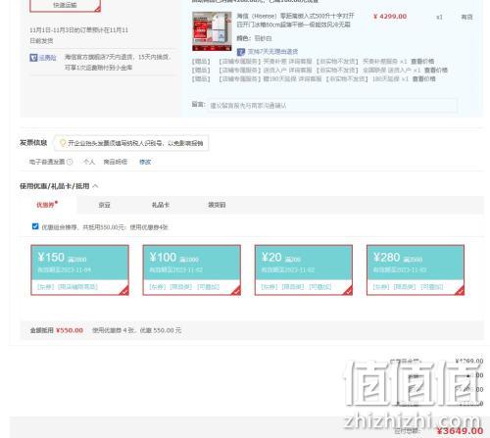Click the lightbulb icon in invoice tip
The height and width of the screenshot is (438, 490).
click(x=63, y=143)
